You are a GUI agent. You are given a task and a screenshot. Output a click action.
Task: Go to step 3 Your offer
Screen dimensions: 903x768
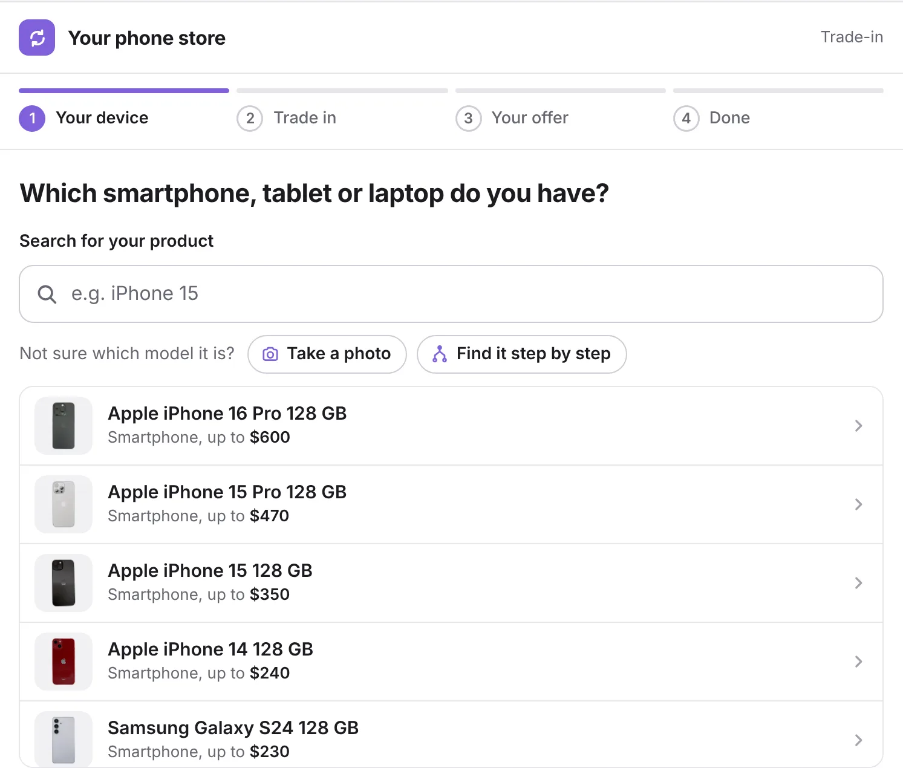tap(512, 118)
